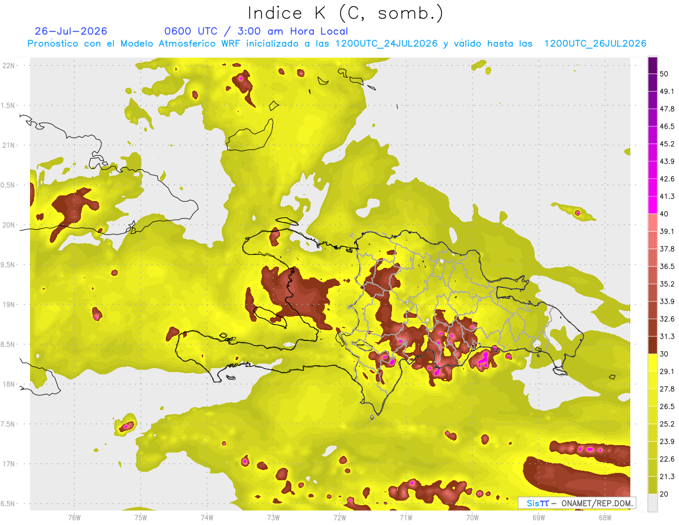The height and width of the screenshot is (525, 679).
Task: Click the '27.8' value on the color scale
Action: click(667, 389)
